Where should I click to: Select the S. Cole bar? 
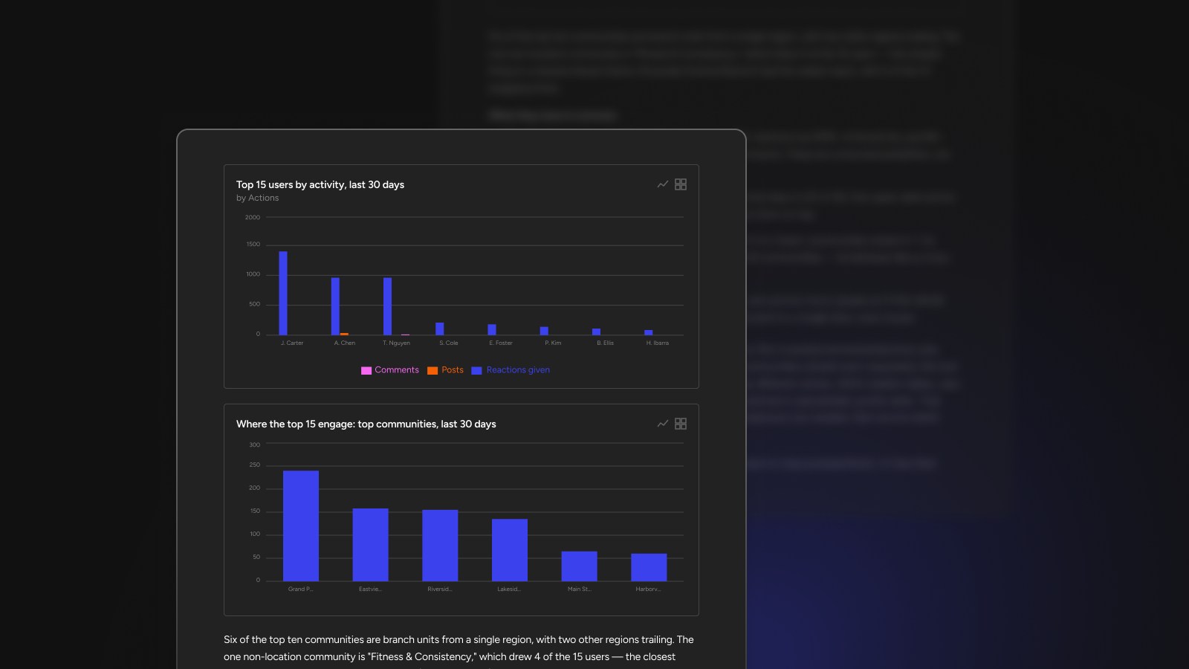(x=440, y=329)
